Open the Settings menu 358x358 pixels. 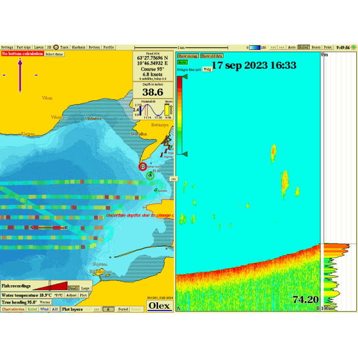pyautogui.click(x=7, y=48)
